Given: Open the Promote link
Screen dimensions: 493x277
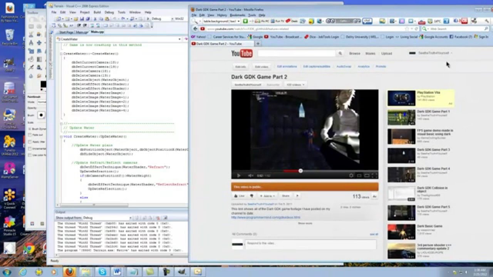Looking at the screenshot, I should [x=381, y=67].
